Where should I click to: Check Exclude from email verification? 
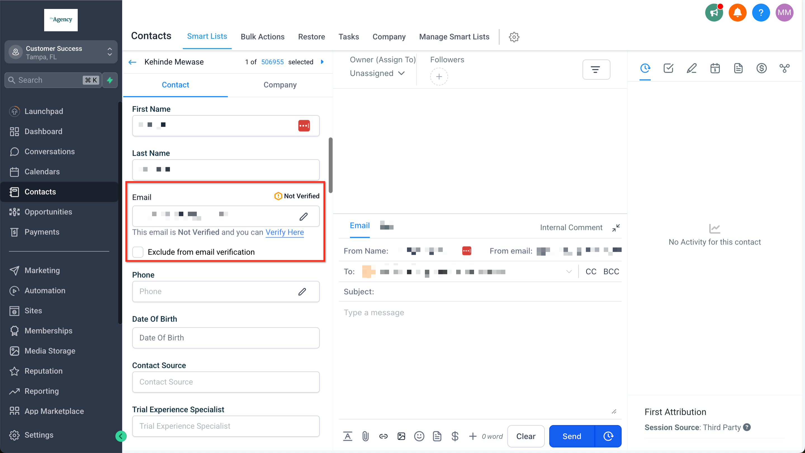[x=138, y=252]
